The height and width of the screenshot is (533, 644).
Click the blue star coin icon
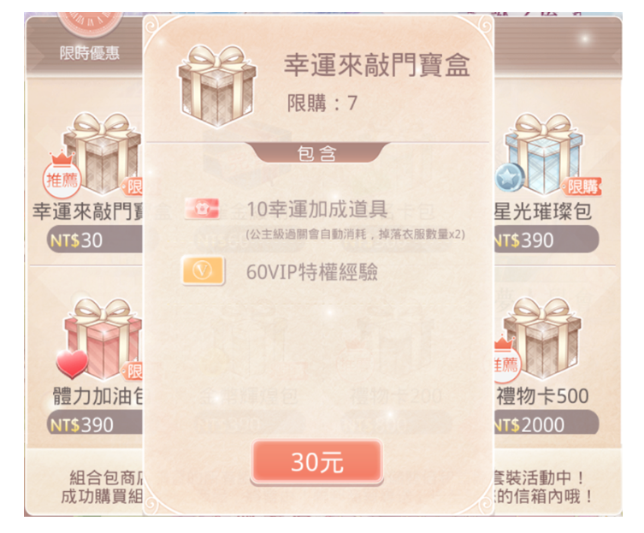click(510, 178)
